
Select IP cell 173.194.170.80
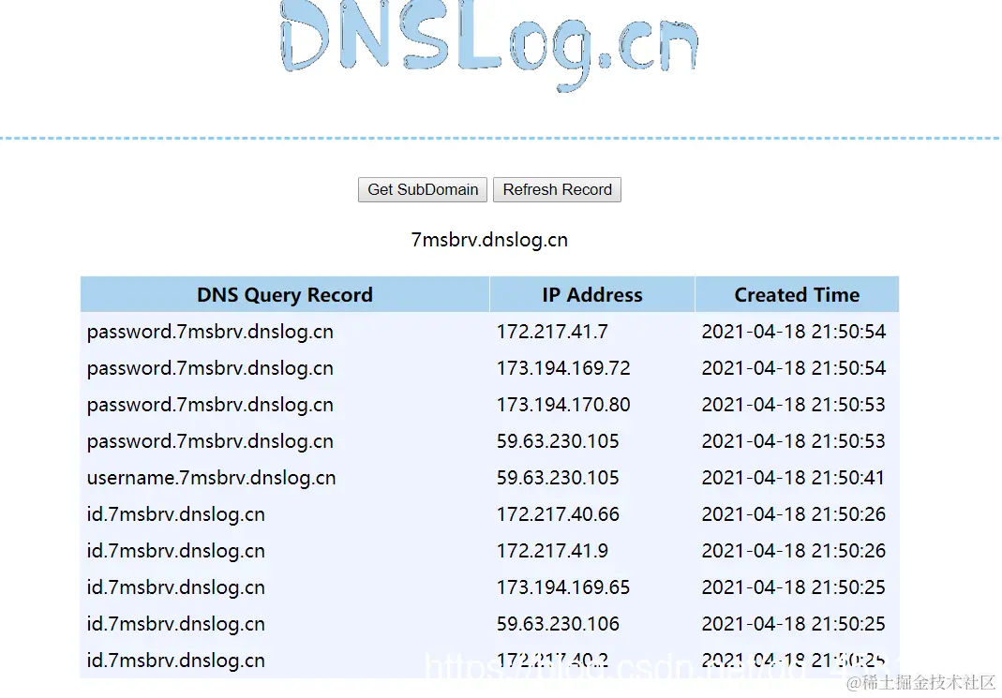(x=563, y=404)
